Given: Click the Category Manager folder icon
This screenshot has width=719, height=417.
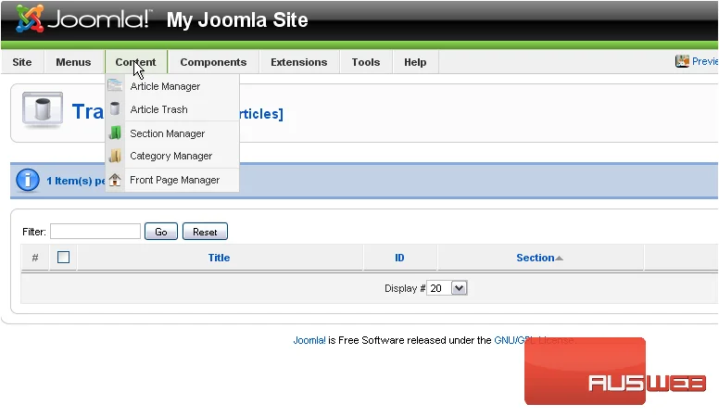Looking at the screenshot, I should [x=115, y=156].
